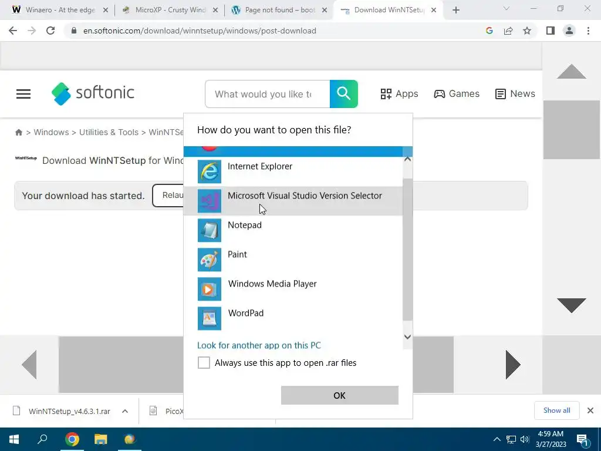Switch to the MicroXP tab
This screenshot has height=451, width=601.
[171, 10]
